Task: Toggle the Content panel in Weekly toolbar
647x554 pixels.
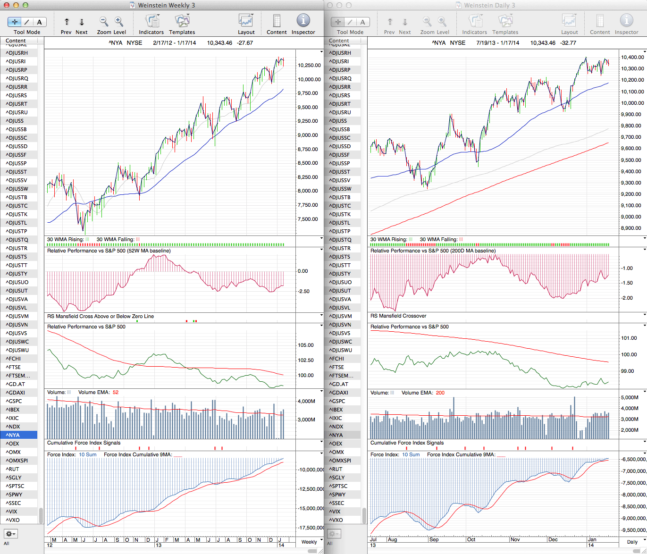Action: click(x=277, y=22)
